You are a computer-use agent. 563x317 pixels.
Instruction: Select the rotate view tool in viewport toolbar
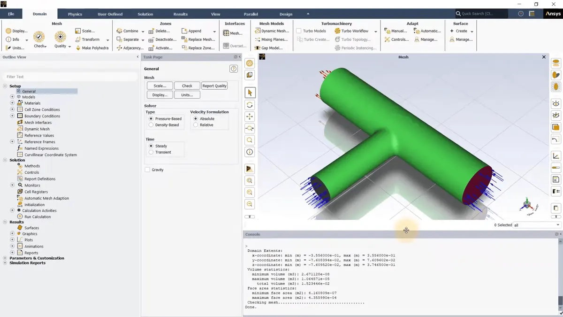click(x=250, y=105)
